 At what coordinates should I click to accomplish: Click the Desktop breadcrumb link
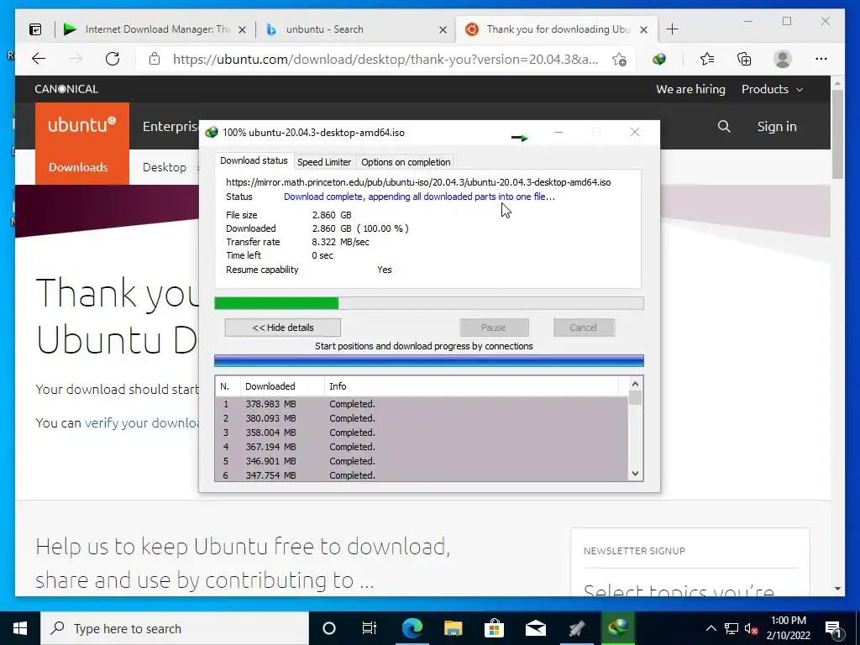tap(165, 167)
